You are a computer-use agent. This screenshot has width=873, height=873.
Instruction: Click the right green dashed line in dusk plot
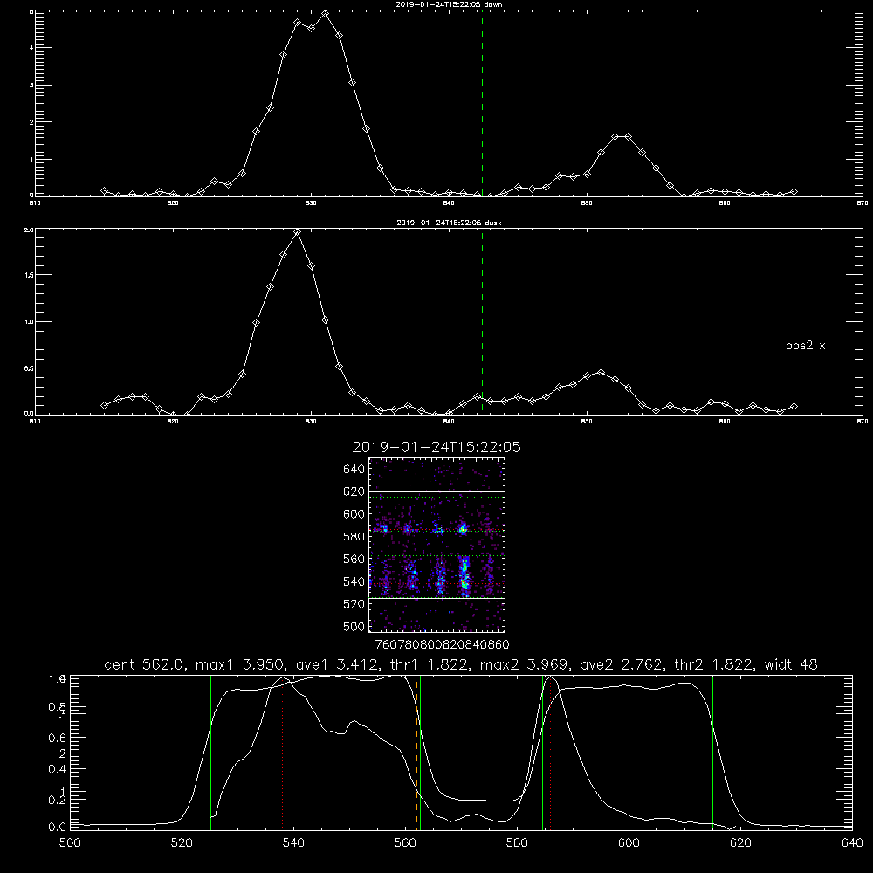482,322
